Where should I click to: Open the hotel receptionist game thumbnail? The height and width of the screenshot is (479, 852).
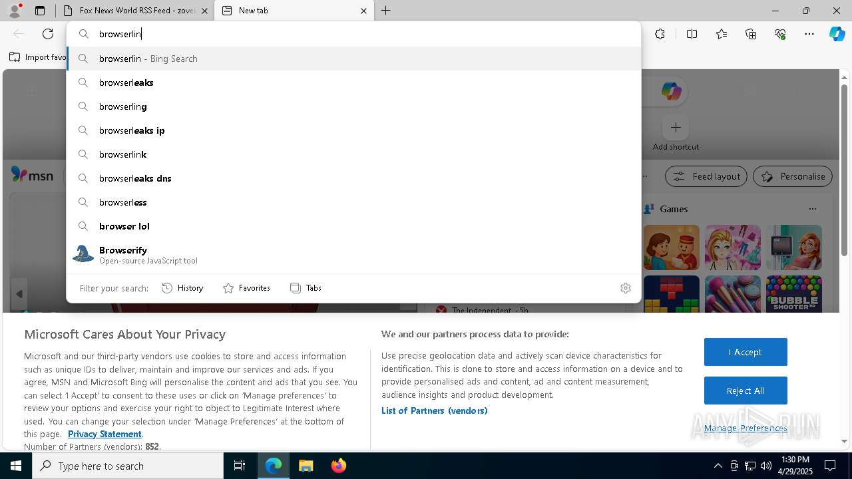672,247
